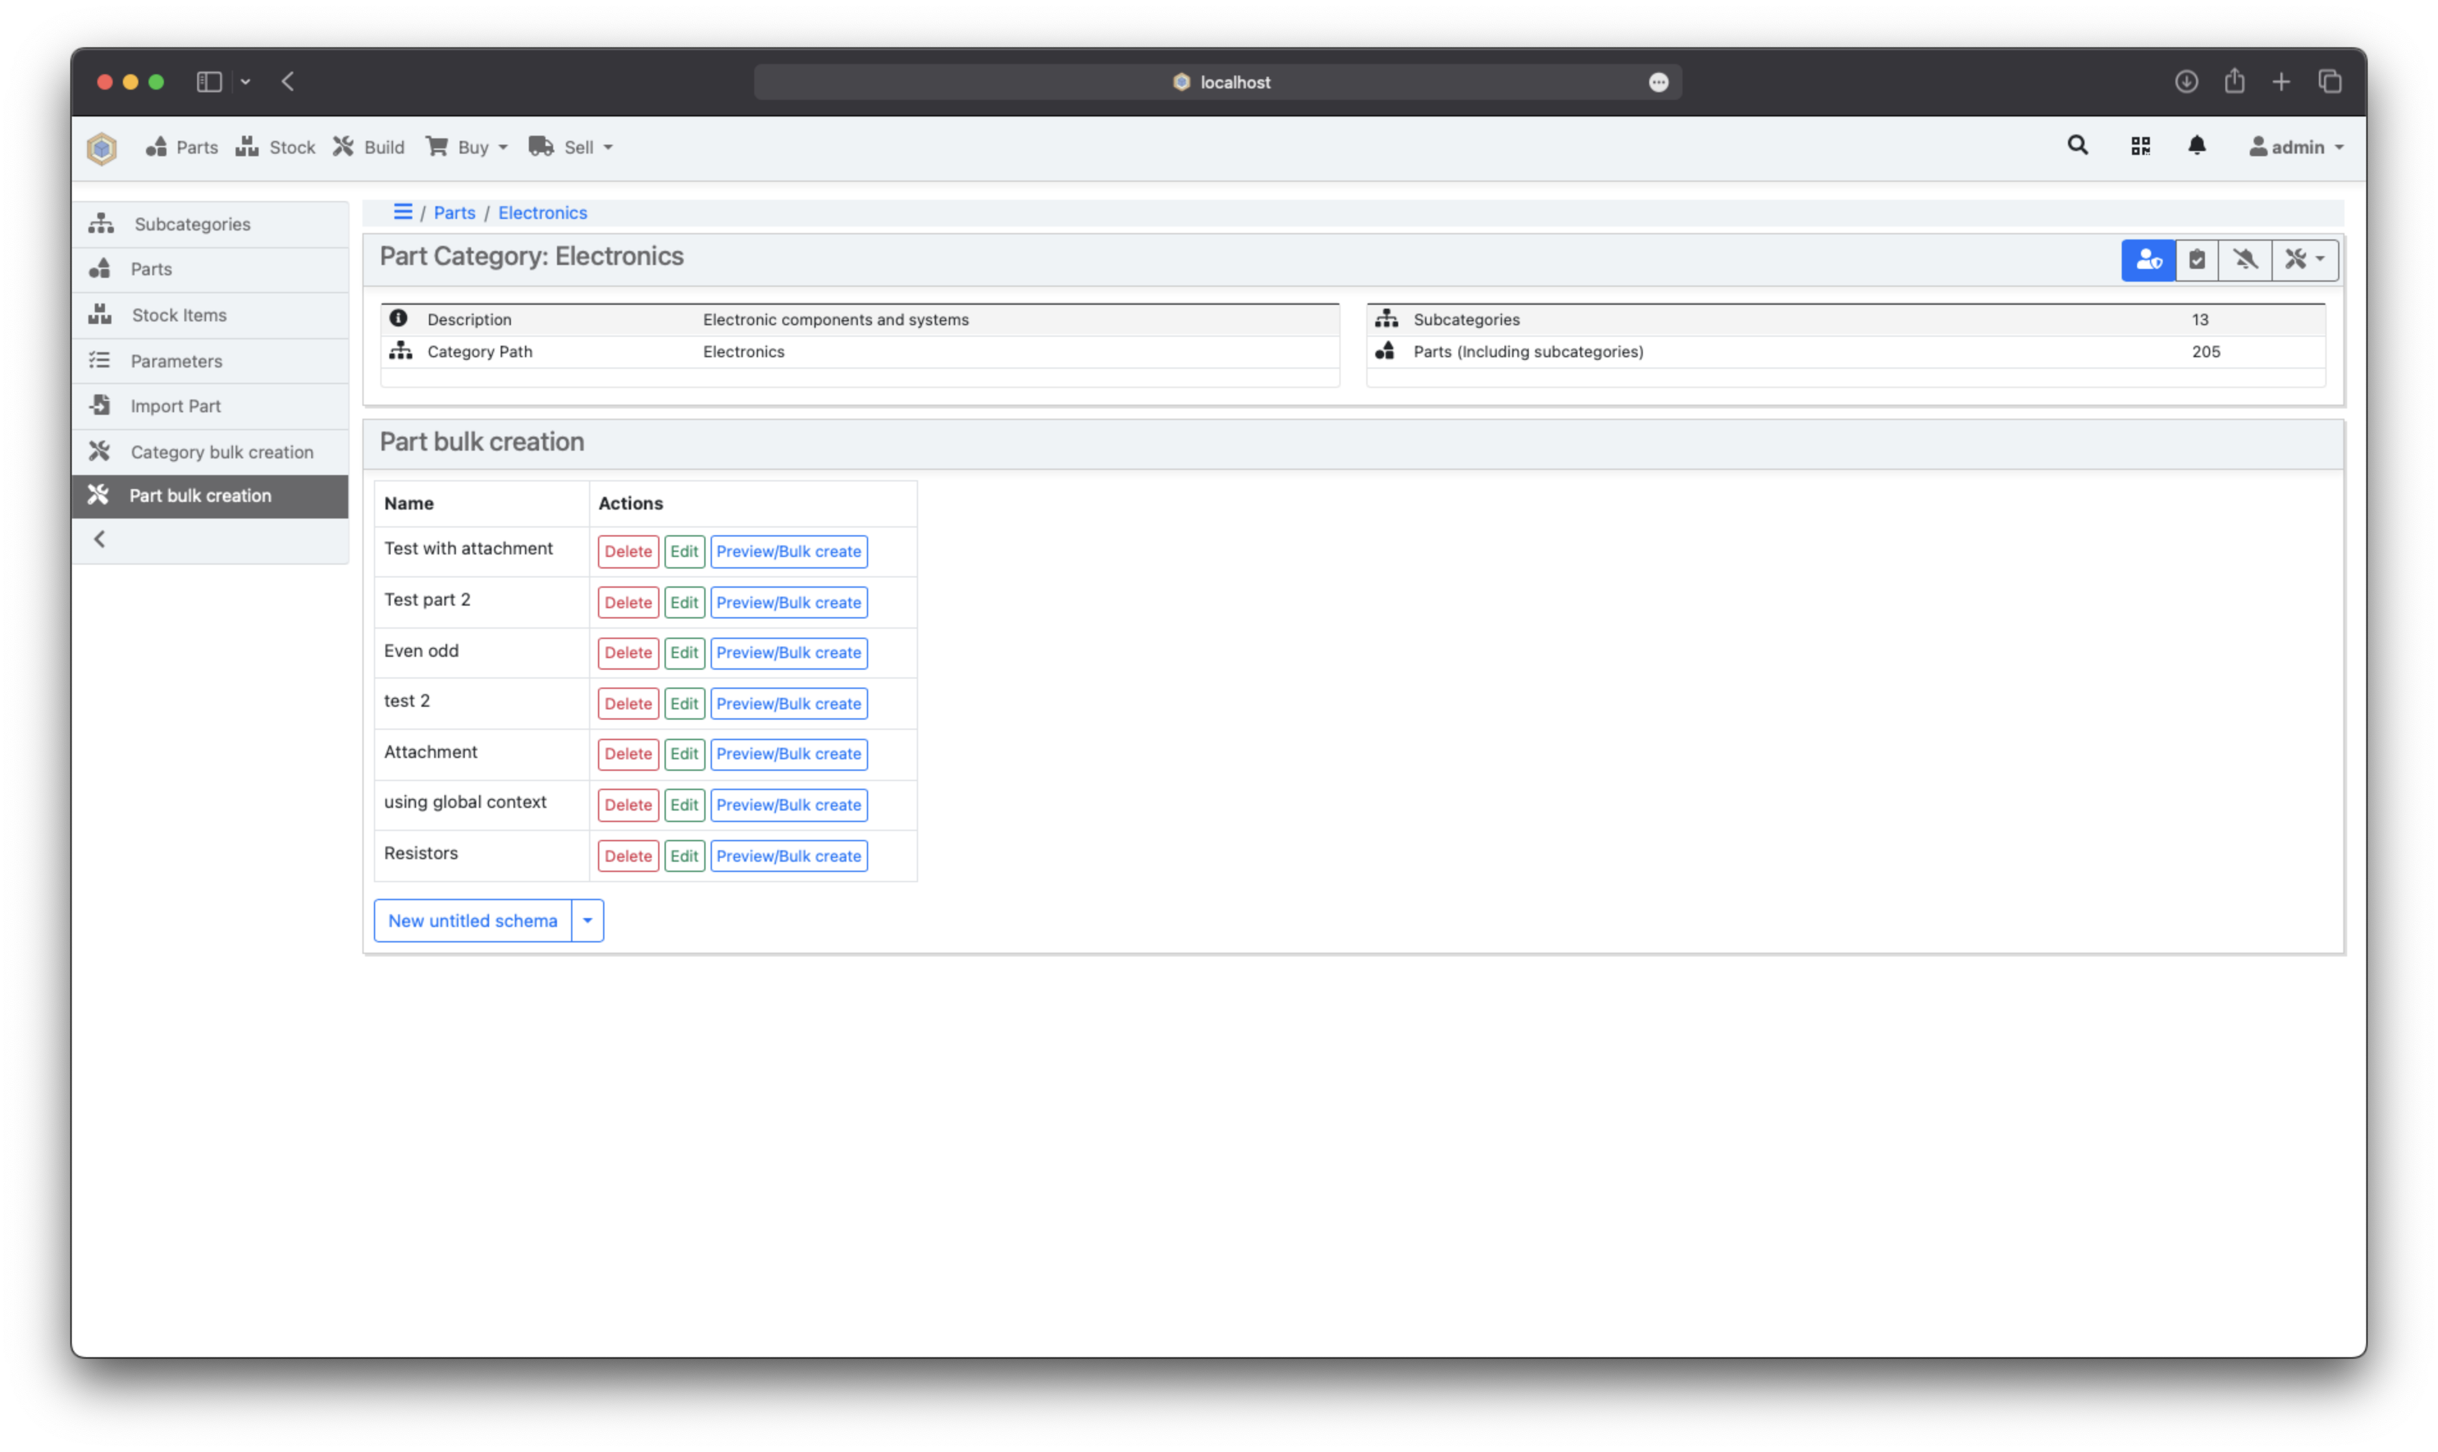Collapse the sidebar with the chevron
Image resolution: width=2438 pixels, height=1452 pixels.
99,538
